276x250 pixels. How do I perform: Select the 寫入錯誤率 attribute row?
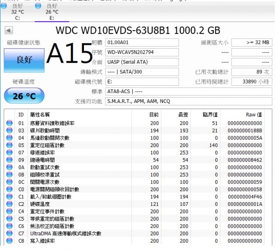[x=134, y=241]
